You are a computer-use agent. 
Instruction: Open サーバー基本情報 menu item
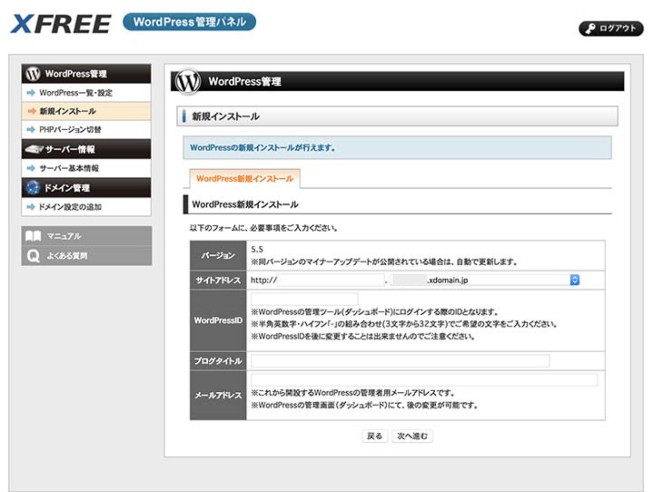(x=86, y=168)
